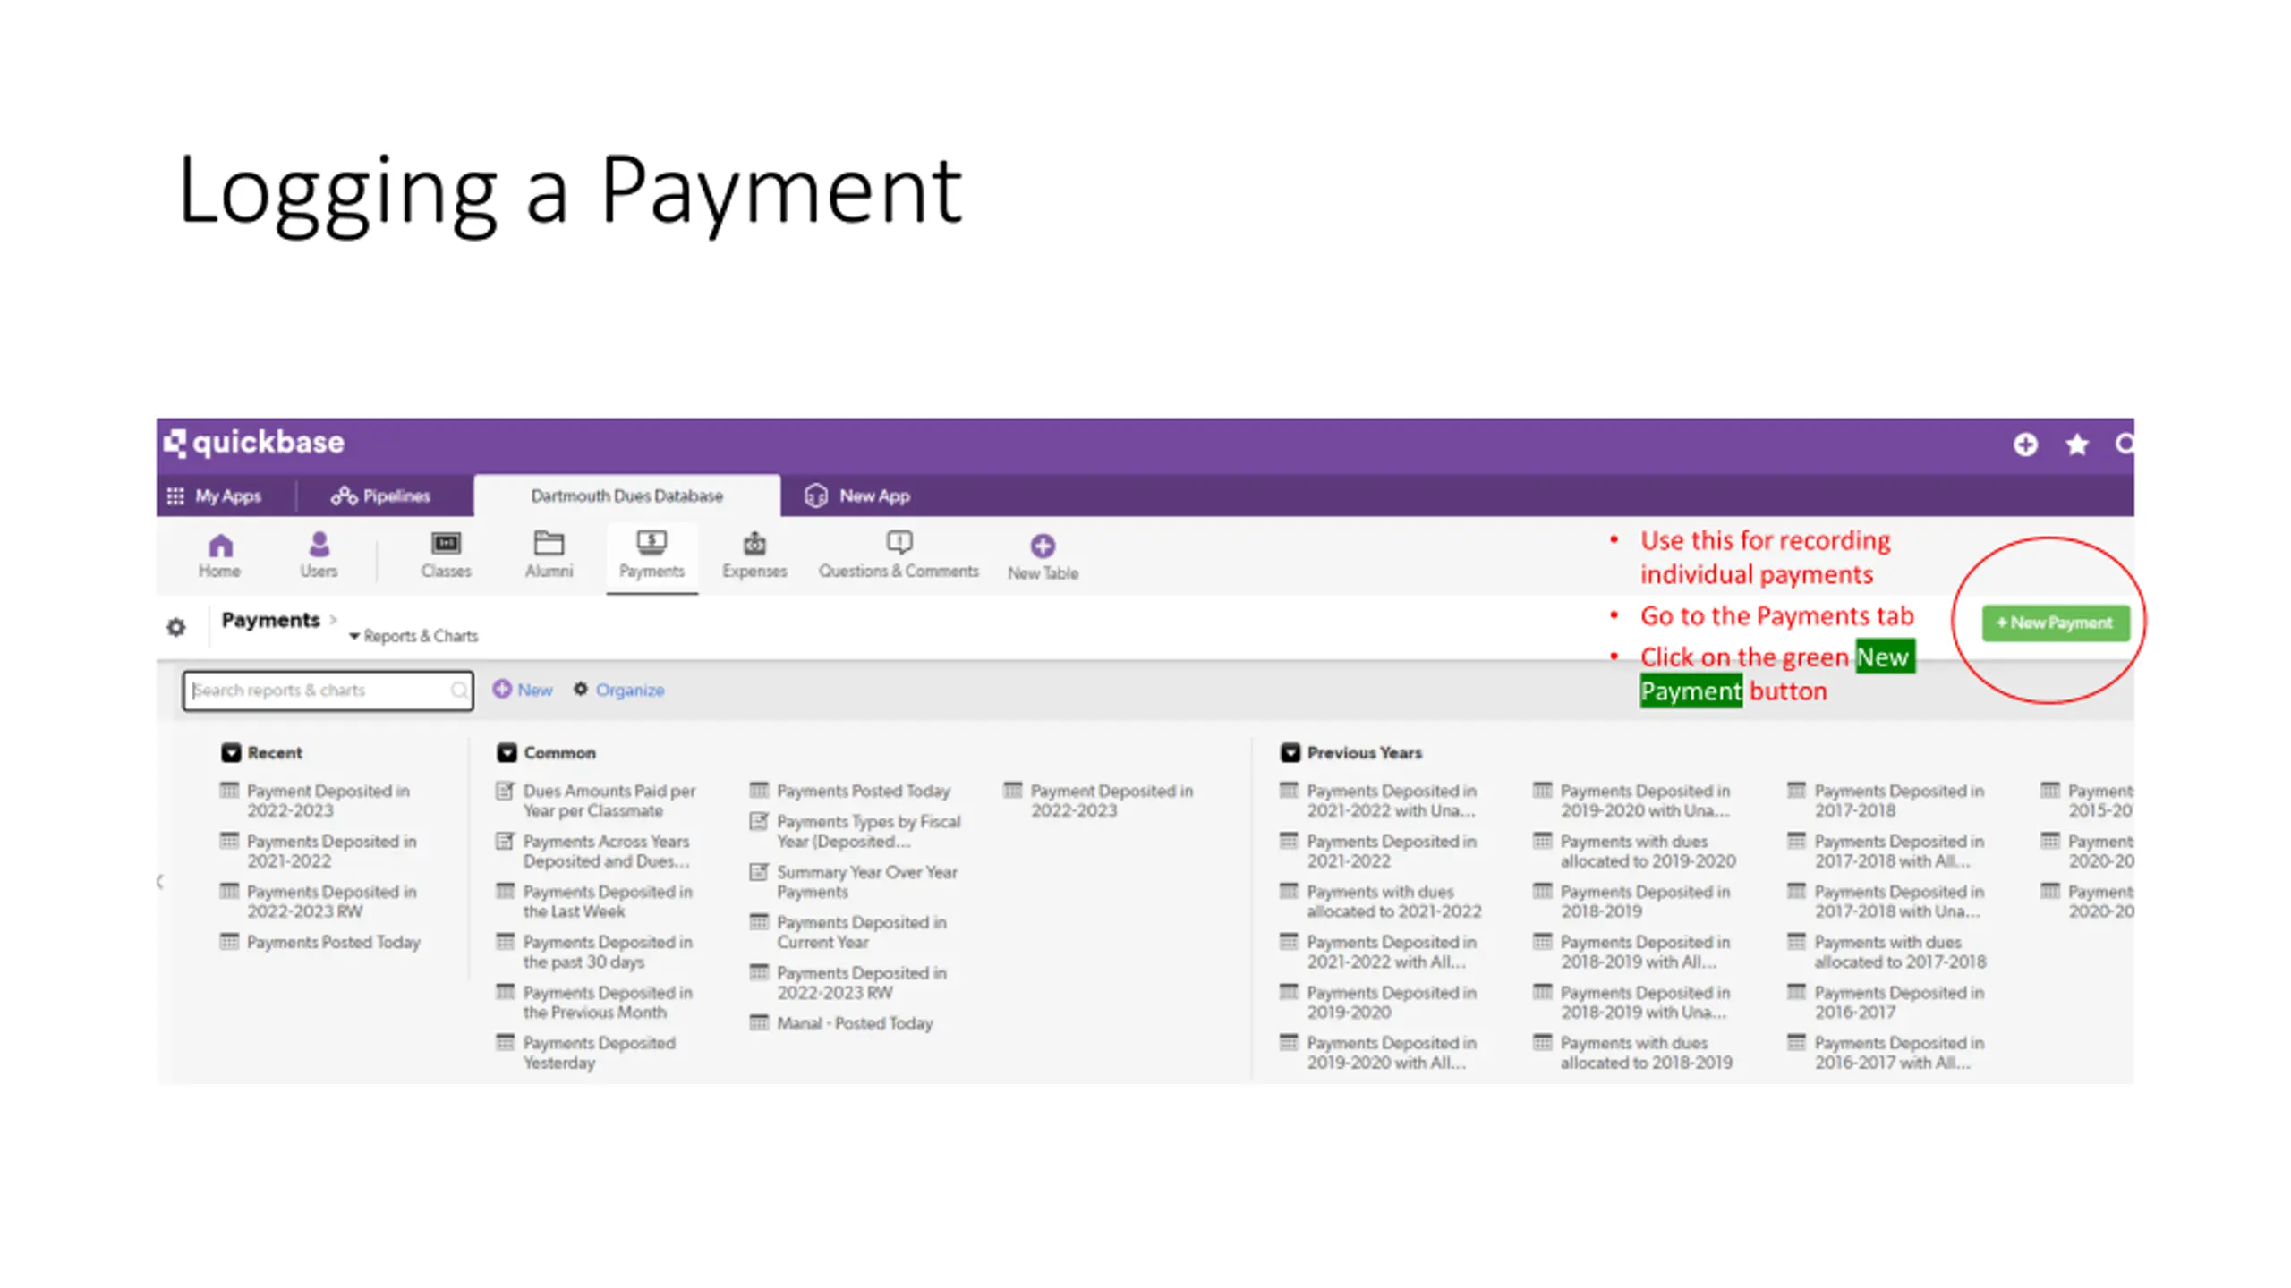This screenshot has height=1288, width=2291.
Task: Open Payments Deposited in the past 30 days
Action: point(608,952)
